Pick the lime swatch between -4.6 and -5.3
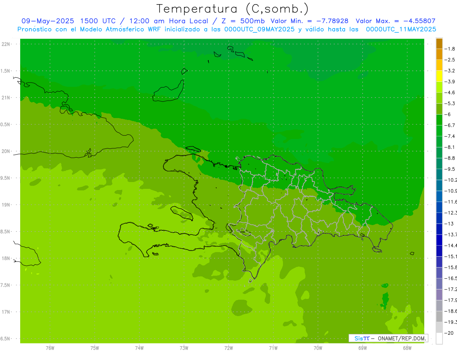Image resolution: width=457 pixels, height=353 pixels. point(439,98)
